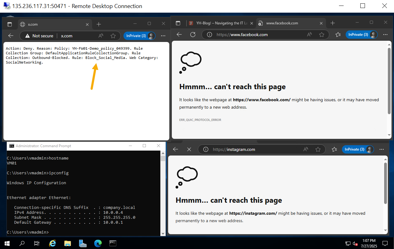Open taskbar Search
394x249 pixels.
point(22,243)
